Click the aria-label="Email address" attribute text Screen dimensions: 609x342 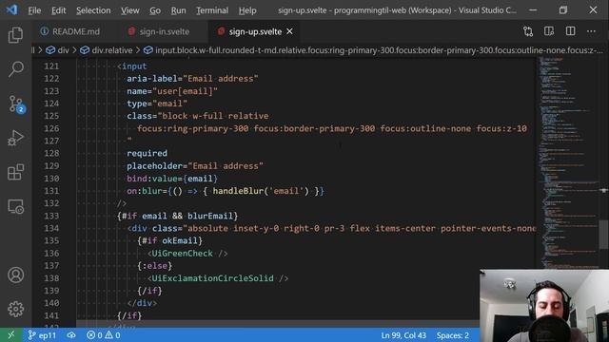[x=192, y=79]
